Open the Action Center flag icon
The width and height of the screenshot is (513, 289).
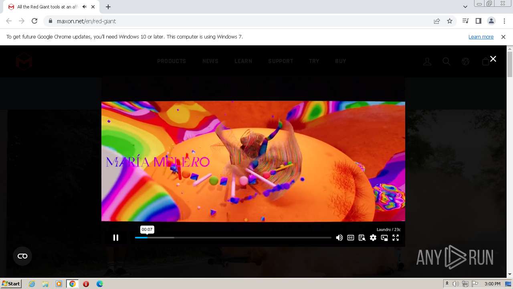[x=475, y=284]
